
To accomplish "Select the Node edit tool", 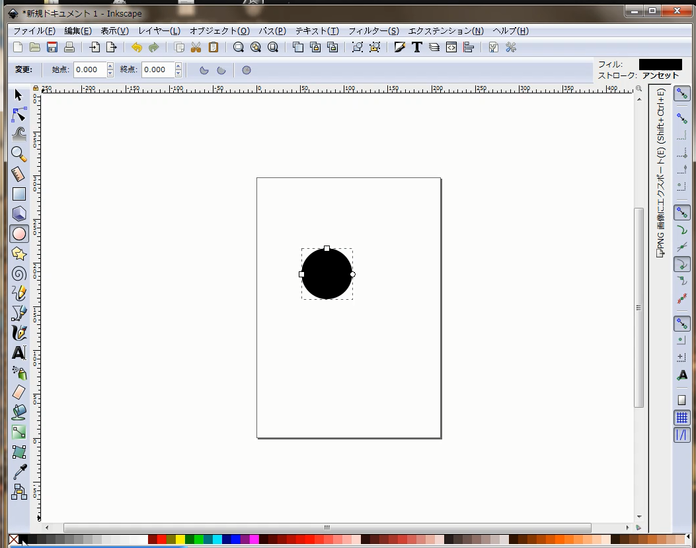I will pos(19,114).
